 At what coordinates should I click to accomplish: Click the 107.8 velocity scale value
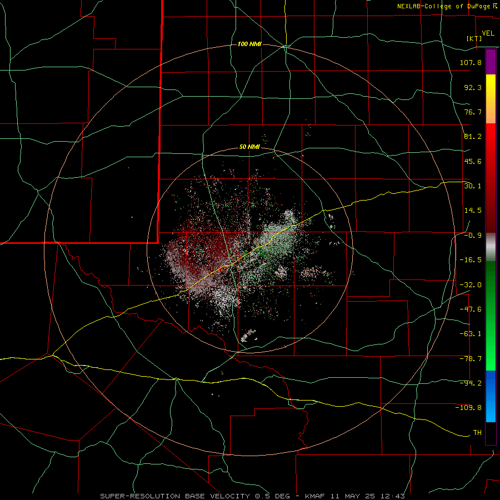click(x=471, y=62)
